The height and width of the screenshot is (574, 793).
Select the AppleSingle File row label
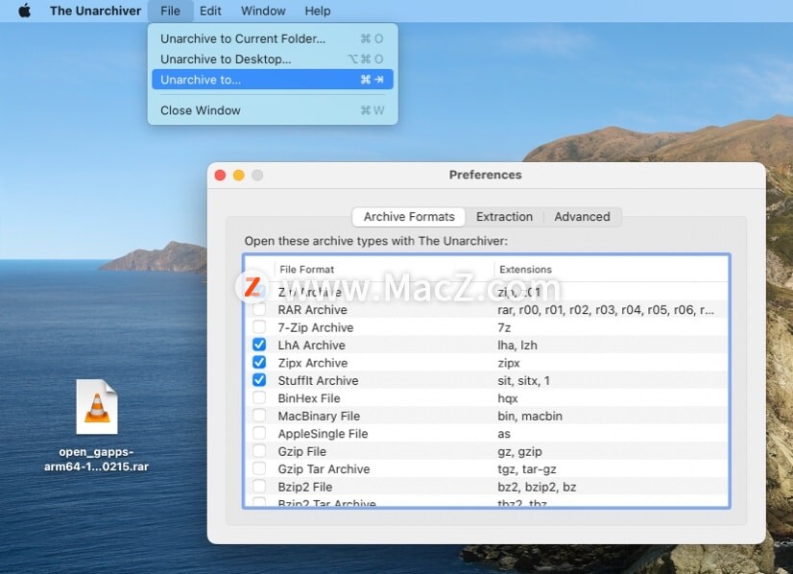(323, 434)
